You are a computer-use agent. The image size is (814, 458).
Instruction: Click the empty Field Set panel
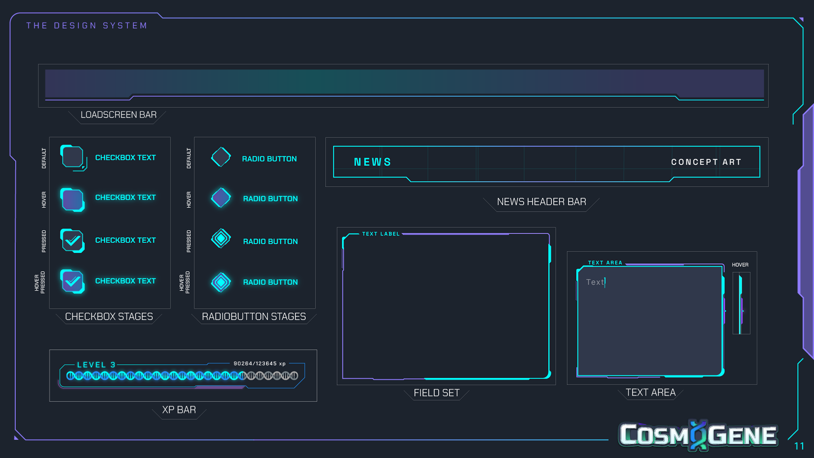pyautogui.click(x=446, y=306)
